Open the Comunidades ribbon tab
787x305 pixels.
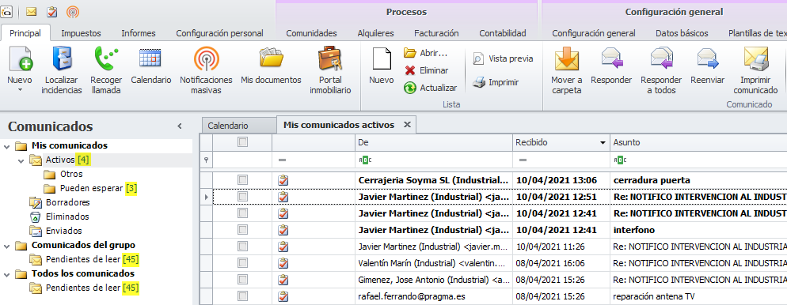pyautogui.click(x=311, y=33)
